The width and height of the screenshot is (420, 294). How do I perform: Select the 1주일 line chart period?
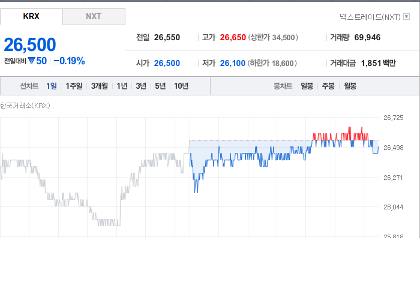pyautogui.click(x=74, y=86)
